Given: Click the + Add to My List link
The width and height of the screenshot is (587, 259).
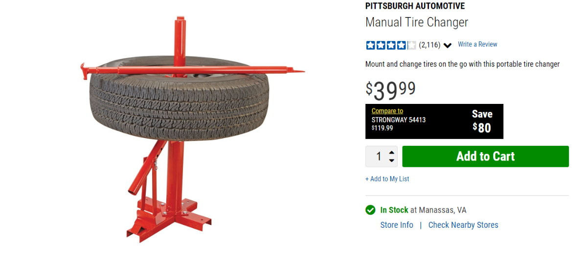Looking at the screenshot, I should tap(387, 179).
